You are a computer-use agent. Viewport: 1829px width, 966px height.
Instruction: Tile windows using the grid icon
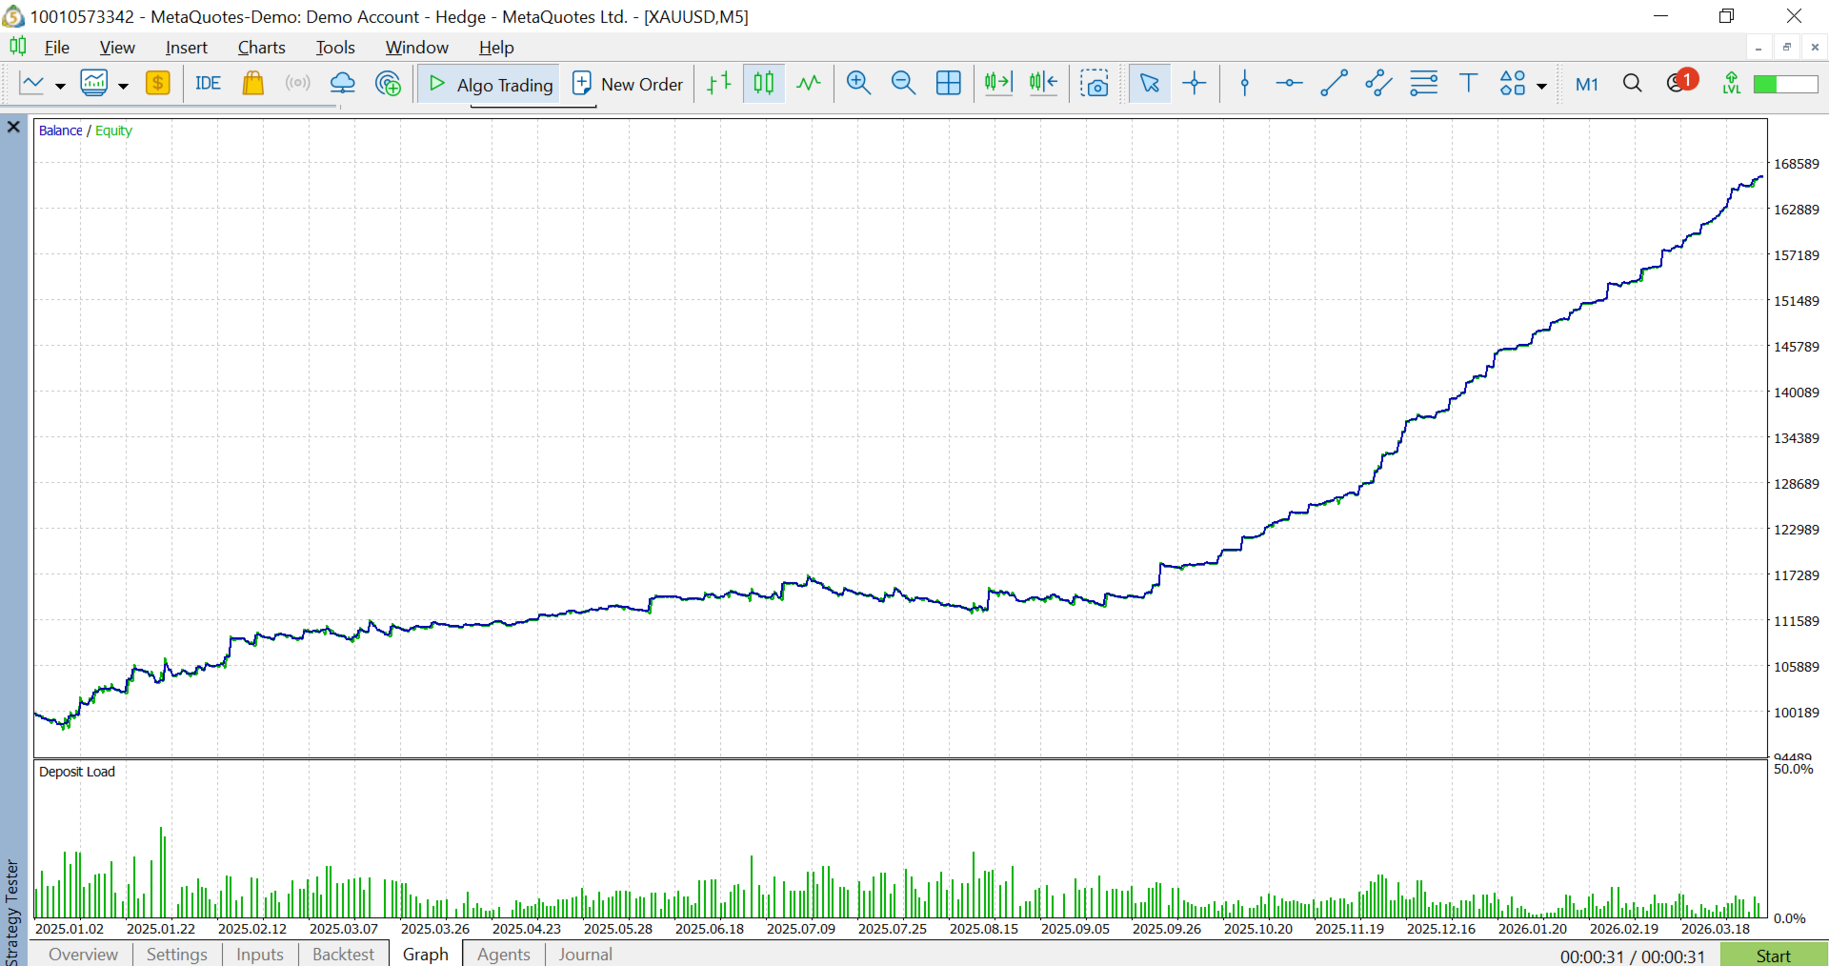(x=949, y=84)
